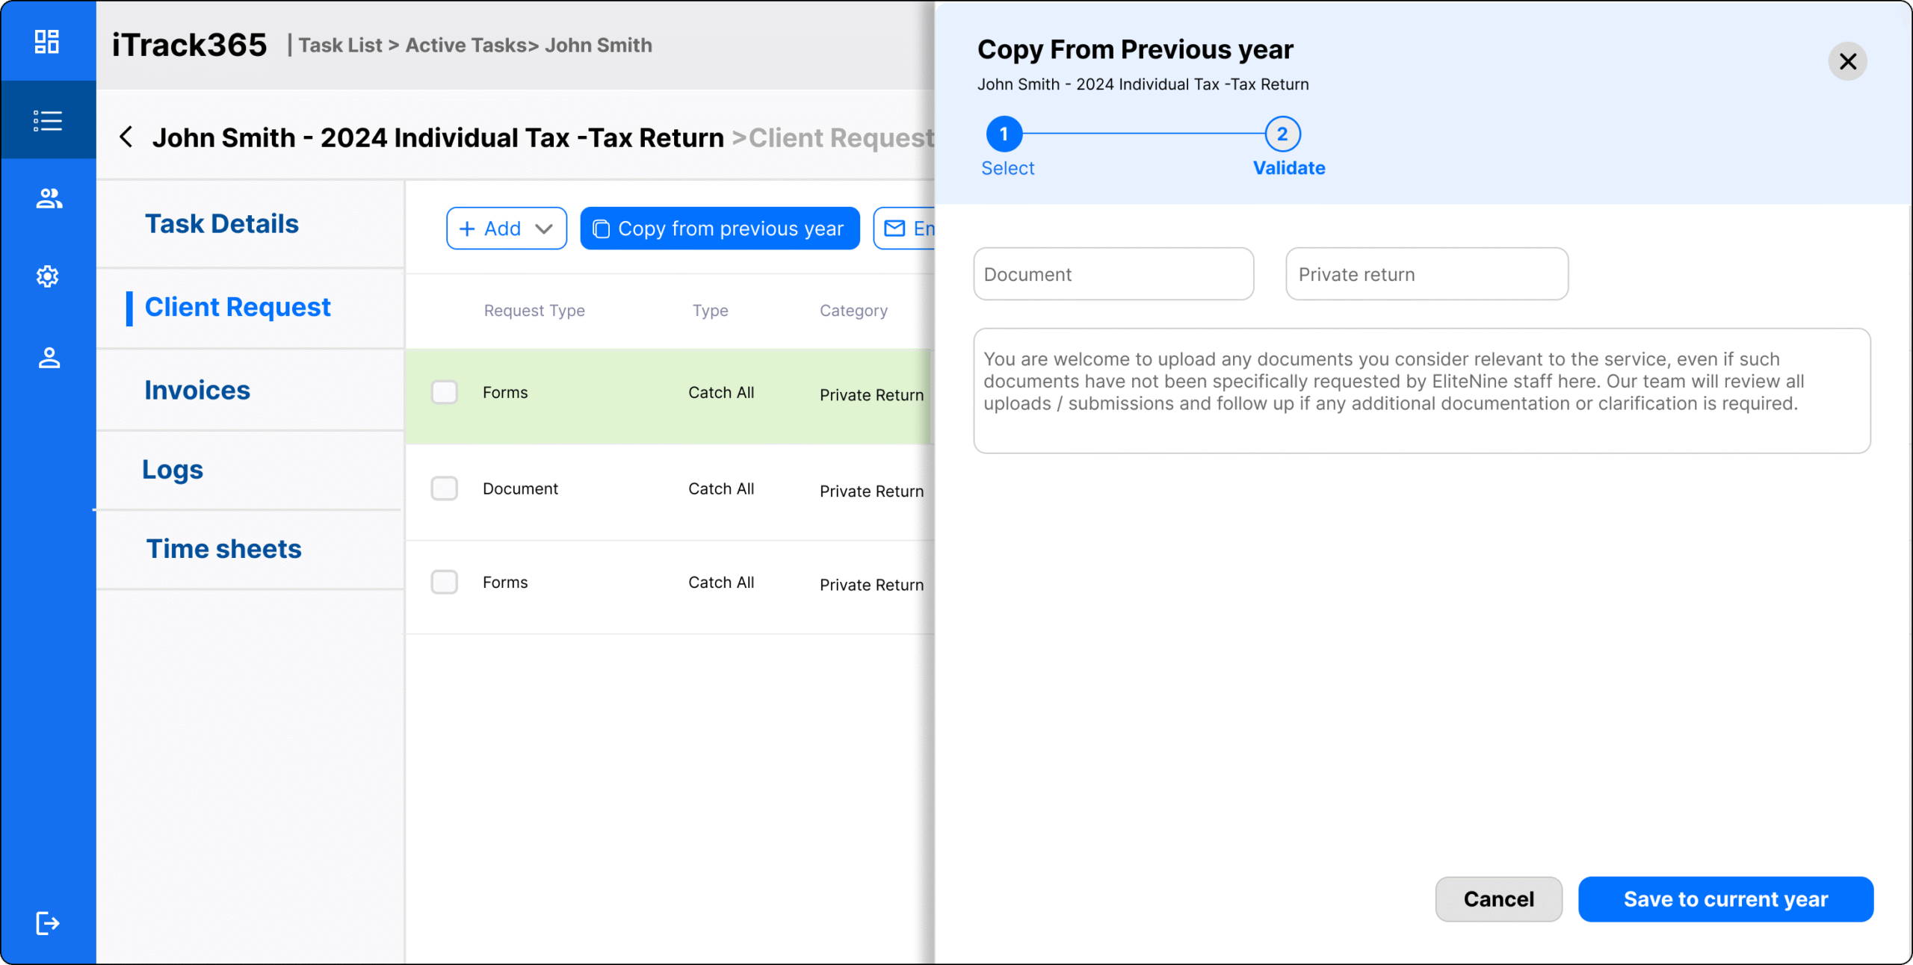Open the task list sidebar icon
This screenshot has height=965, width=1913.
(47, 121)
